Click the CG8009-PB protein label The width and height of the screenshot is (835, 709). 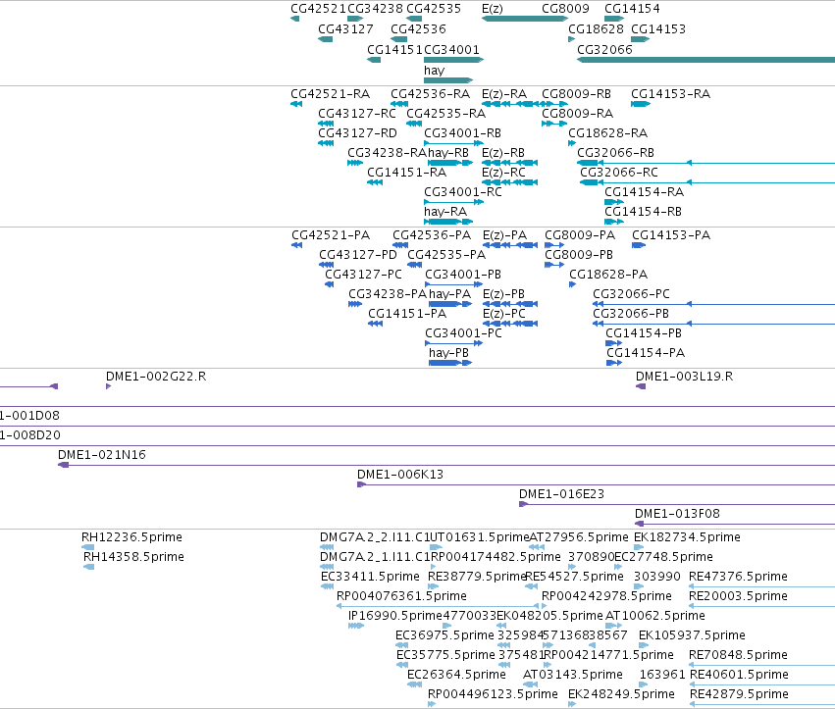click(x=579, y=254)
